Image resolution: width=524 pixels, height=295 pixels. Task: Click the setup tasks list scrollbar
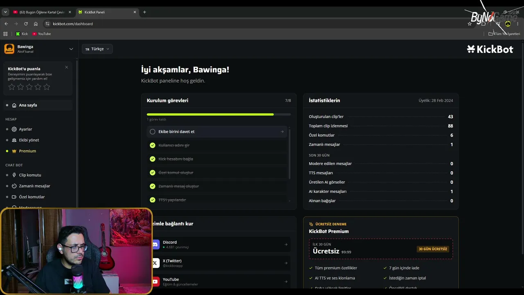coord(289,154)
